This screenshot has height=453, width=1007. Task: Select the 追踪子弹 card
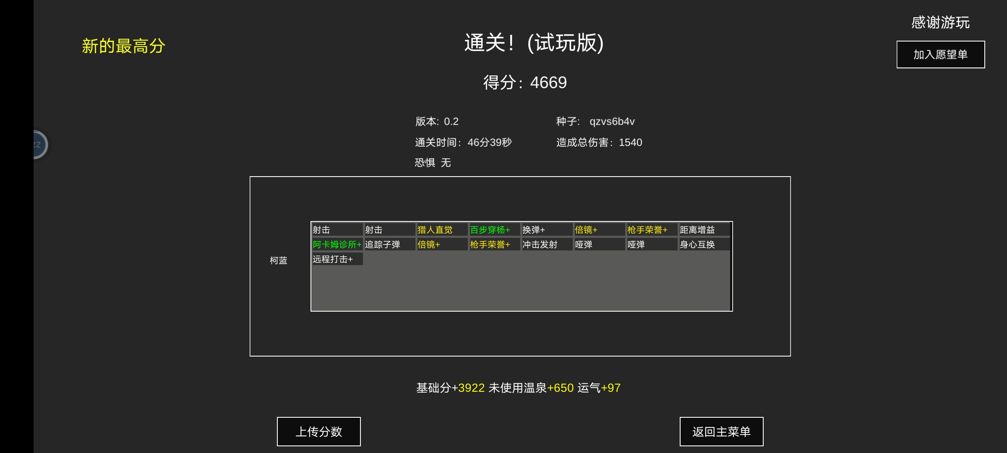[x=389, y=244]
